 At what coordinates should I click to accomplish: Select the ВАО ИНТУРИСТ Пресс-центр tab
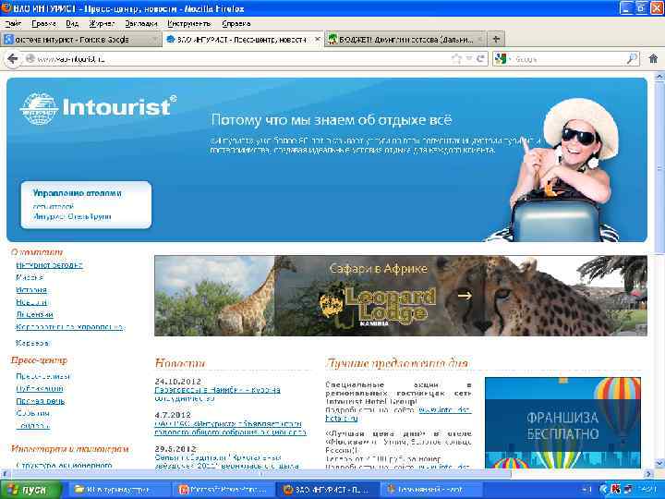click(243, 39)
